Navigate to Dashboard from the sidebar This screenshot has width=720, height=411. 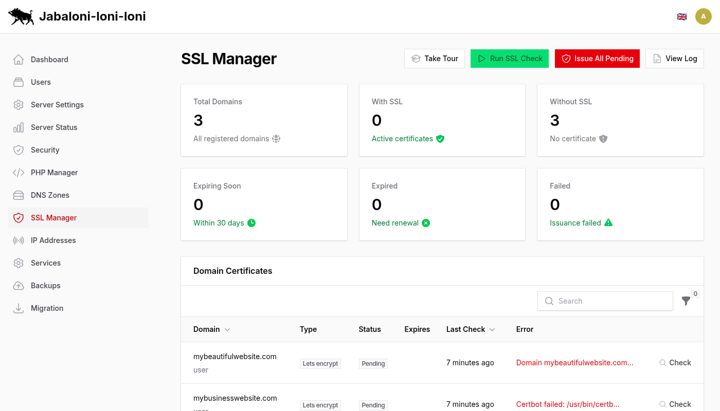point(49,59)
